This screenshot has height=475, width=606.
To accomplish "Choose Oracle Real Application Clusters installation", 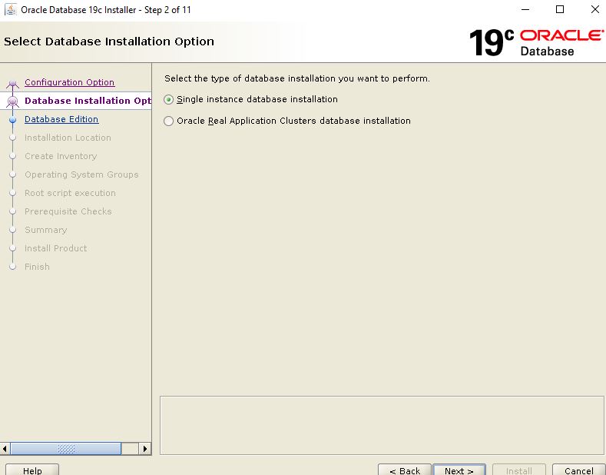I will pyautogui.click(x=168, y=121).
